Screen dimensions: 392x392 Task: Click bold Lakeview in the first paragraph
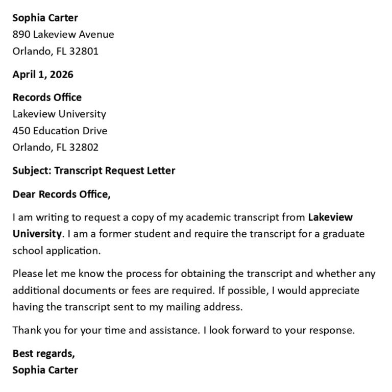tap(330, 217)
